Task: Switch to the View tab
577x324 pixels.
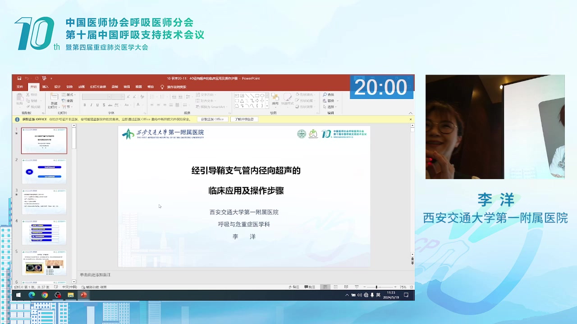Action: (138, 87)
